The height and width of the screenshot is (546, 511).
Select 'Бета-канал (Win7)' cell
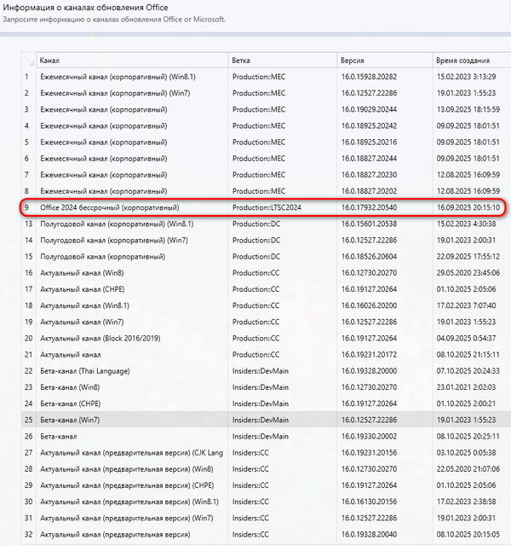click(x=132, y=420)
